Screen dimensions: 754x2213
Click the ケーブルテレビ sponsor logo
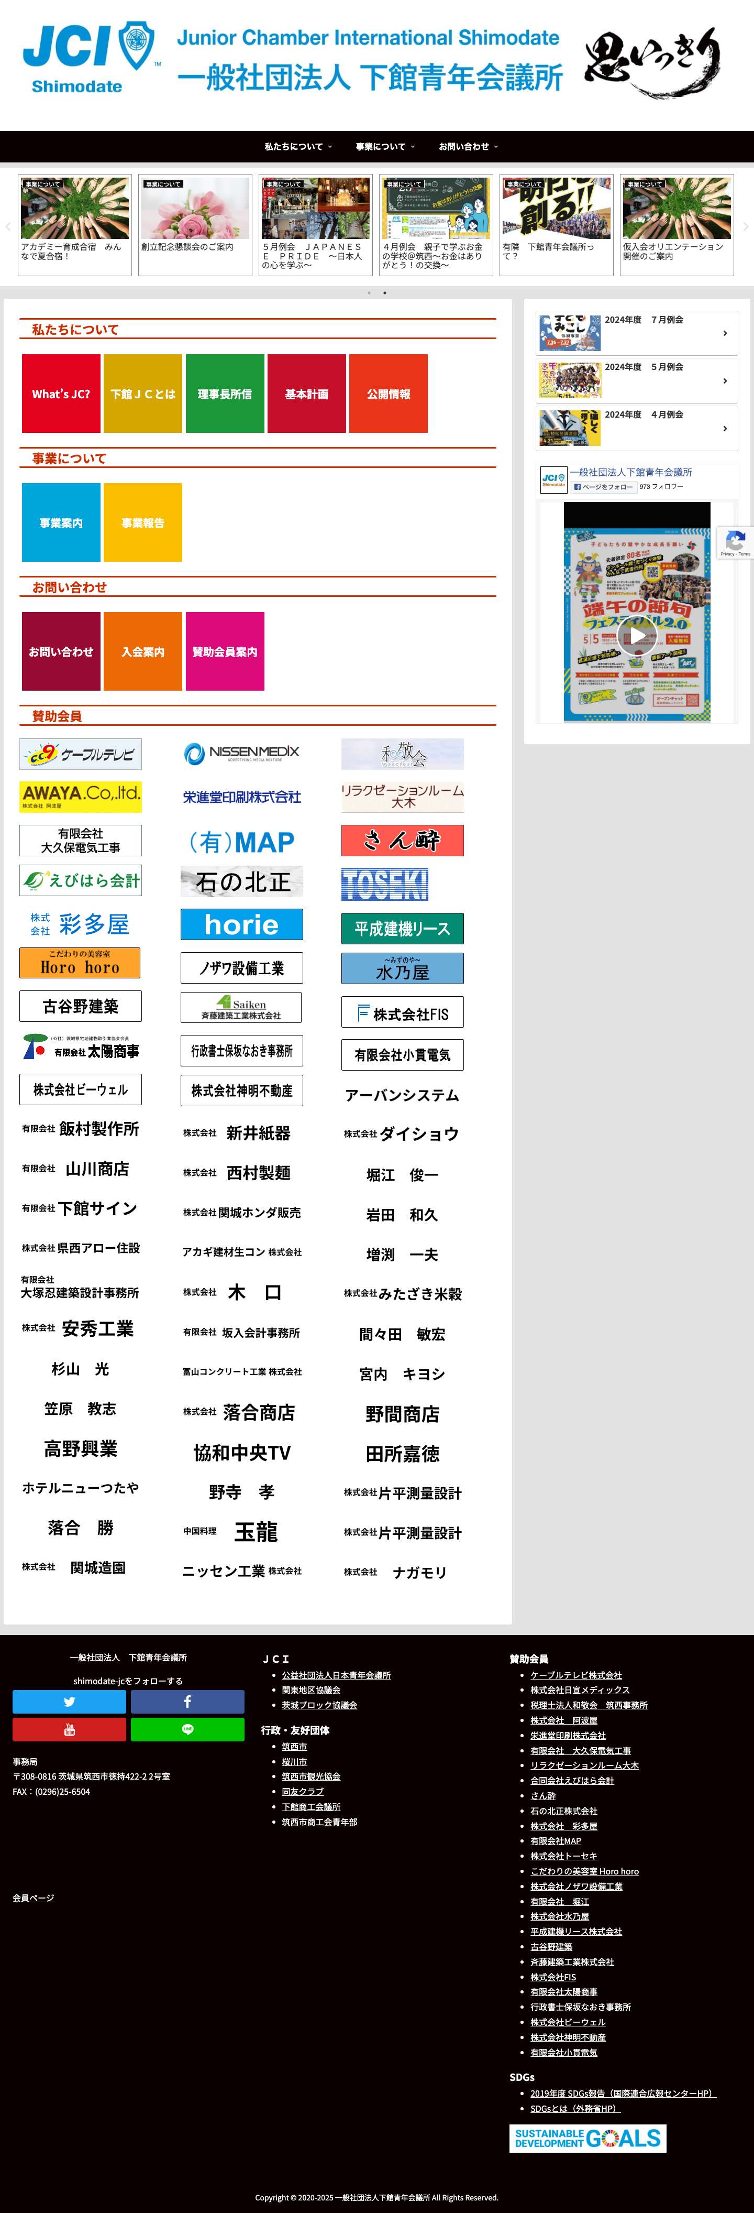pyautogui.click(x=81, y=754)
